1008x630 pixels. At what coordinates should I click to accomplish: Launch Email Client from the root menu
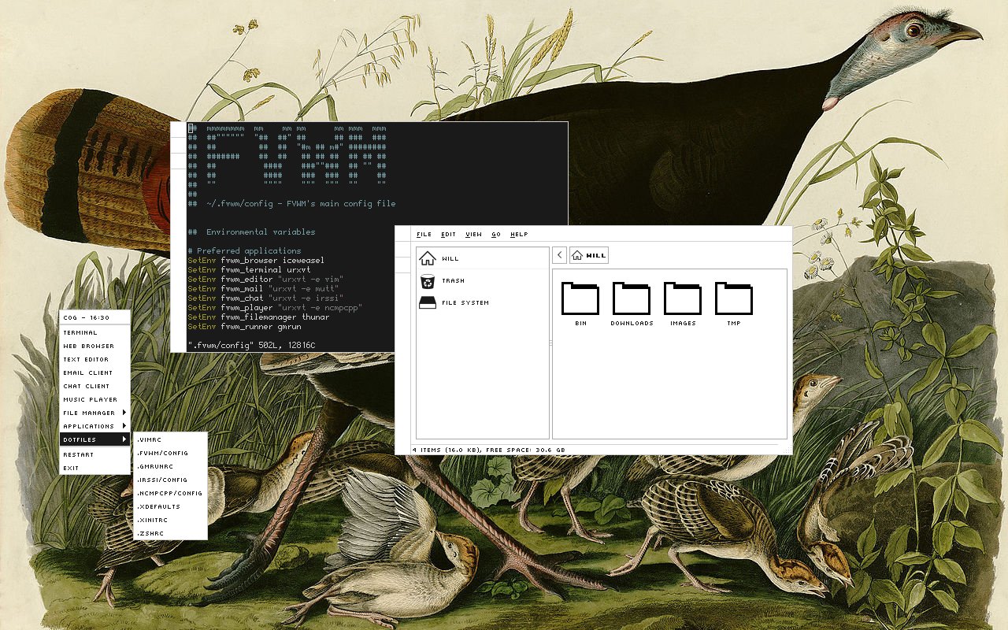(94, 372)
